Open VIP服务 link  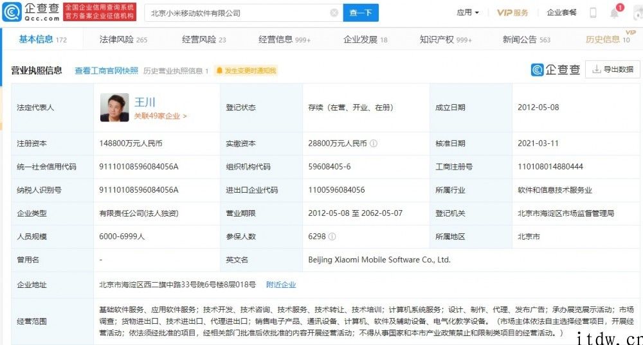pos(512,13)
